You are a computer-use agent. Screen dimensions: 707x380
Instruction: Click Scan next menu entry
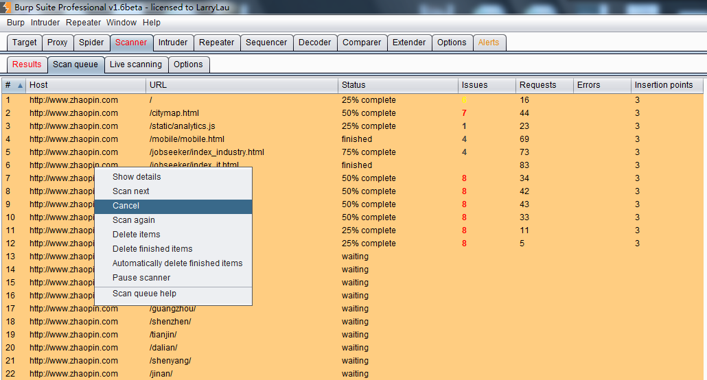coord(130,191)
